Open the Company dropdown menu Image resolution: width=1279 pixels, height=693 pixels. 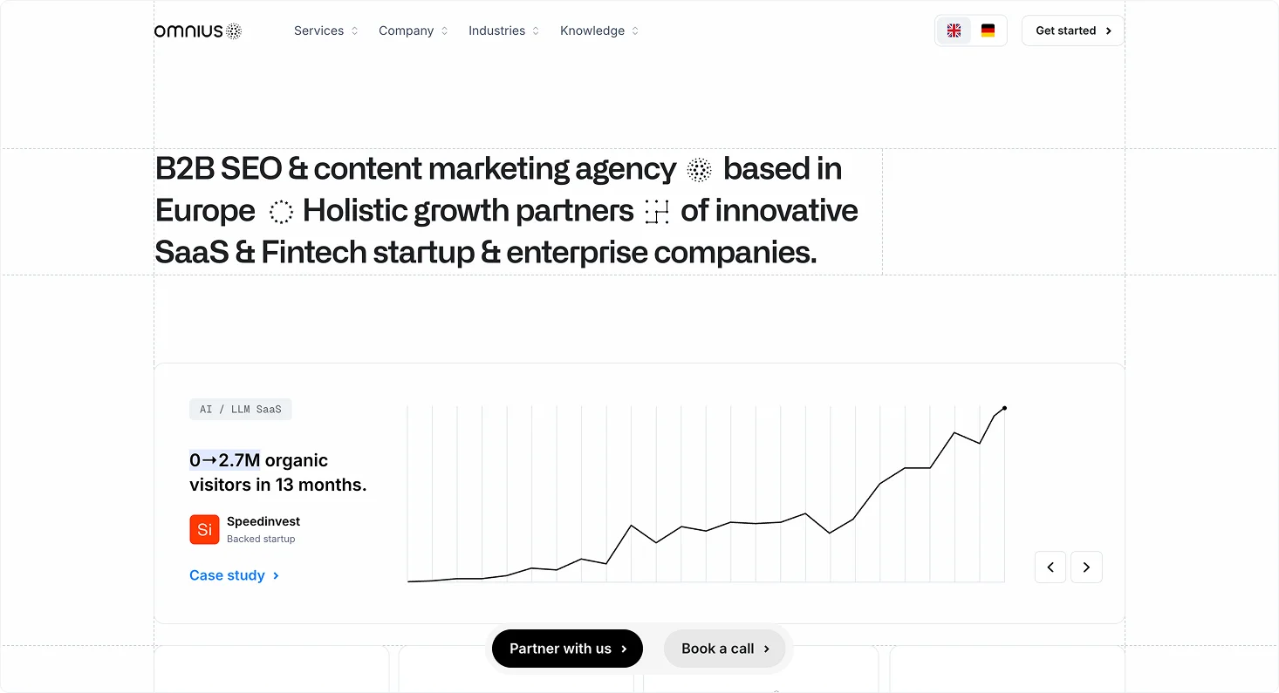(x=413, y=31)
